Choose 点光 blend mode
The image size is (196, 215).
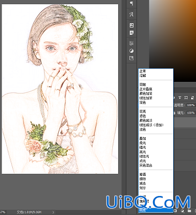[x=142, y=161]
